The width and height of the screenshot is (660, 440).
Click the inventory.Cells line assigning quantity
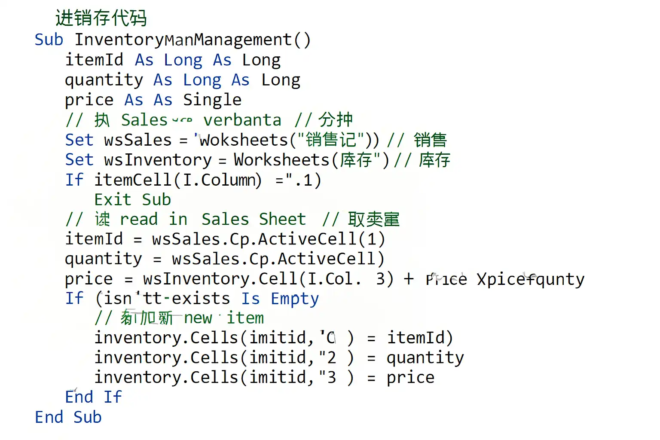coord(279,358)
